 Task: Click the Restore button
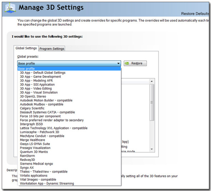click(135, 63)
